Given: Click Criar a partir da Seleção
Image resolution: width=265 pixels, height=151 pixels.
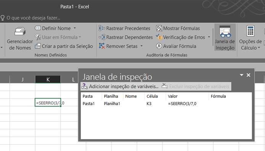Looking at the screenshot, I should 64,46.
